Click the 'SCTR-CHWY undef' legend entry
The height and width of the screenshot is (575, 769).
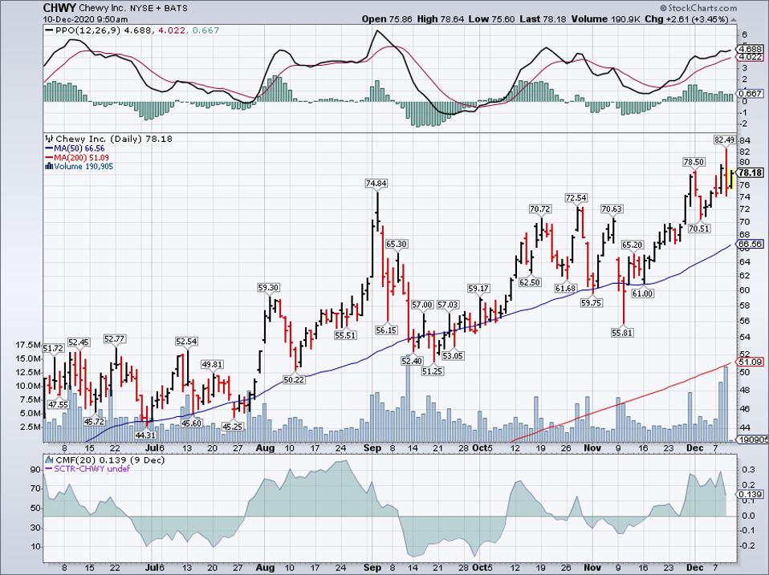(87, 469)
